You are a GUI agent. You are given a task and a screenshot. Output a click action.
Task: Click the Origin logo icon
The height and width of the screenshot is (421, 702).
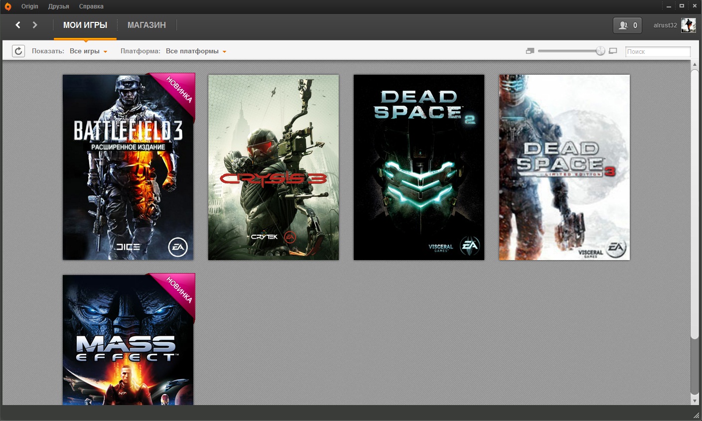[7, 6]
